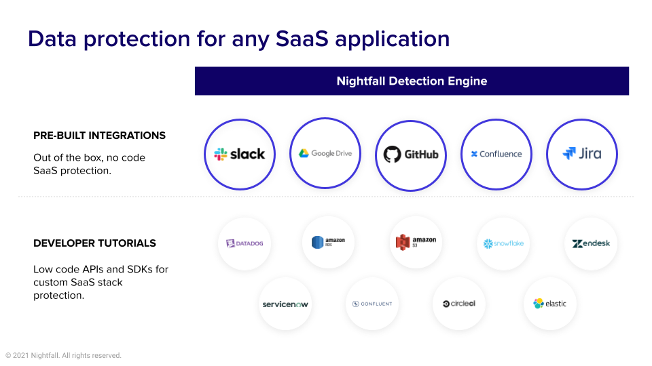Click the 'DEVELOPER TUTORIALS' heading
The image size is (652, 366).
95,243
